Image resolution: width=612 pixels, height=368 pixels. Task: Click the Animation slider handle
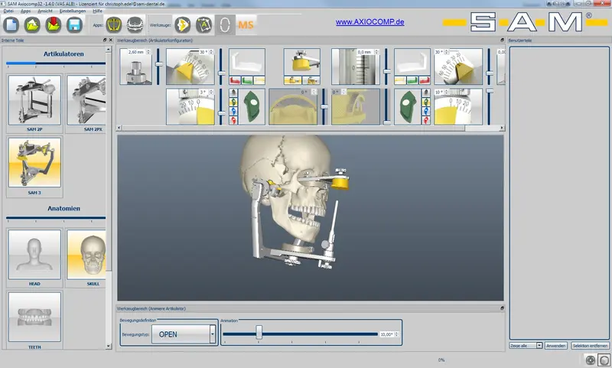[259, 333]
